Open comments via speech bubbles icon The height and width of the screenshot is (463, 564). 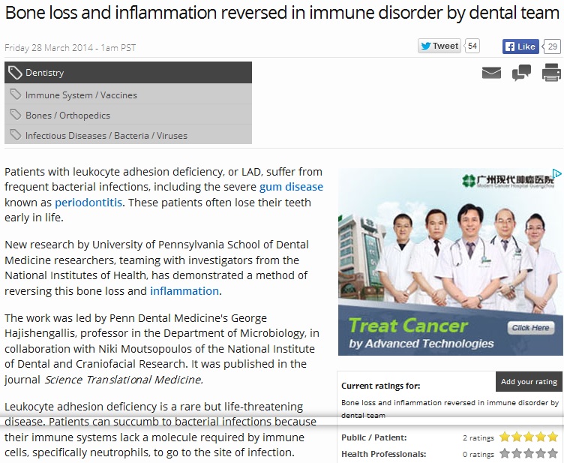point(521,73)
